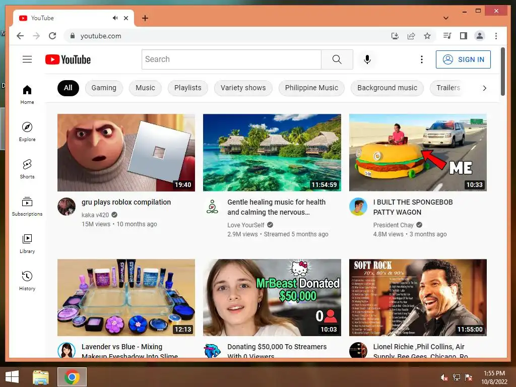The height and width of the screenshot is (387, 516).
Task: Click channel name 'Love YourSelf'
Action: 246,225
